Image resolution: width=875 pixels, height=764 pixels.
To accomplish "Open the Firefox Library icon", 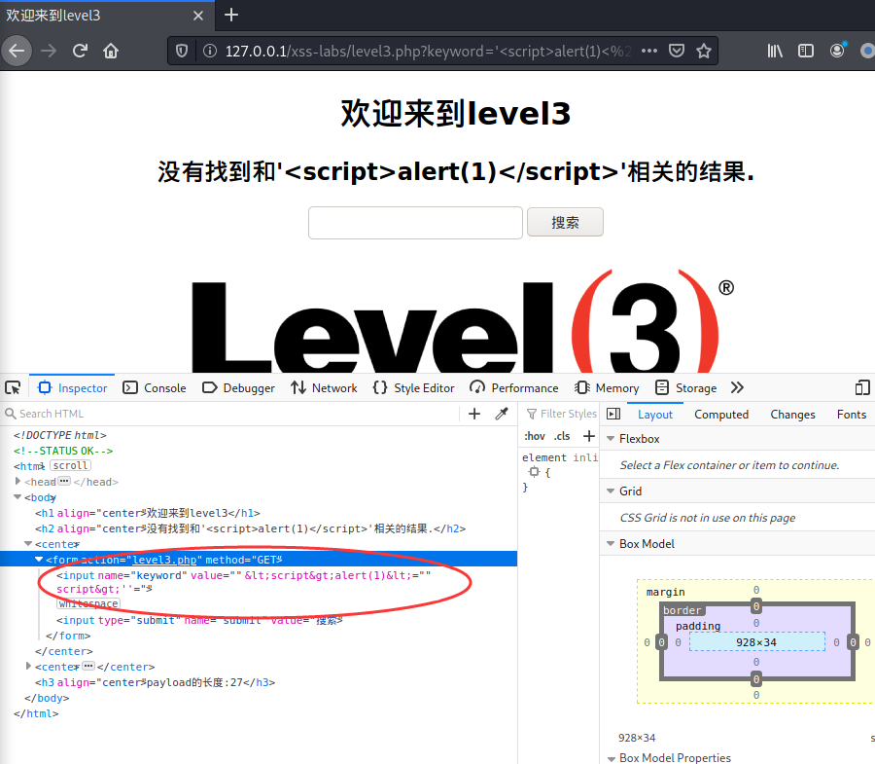I will point(774,51).
